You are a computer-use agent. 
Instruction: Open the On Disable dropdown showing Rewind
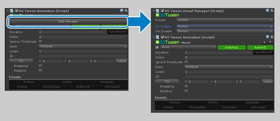[224, 31]
